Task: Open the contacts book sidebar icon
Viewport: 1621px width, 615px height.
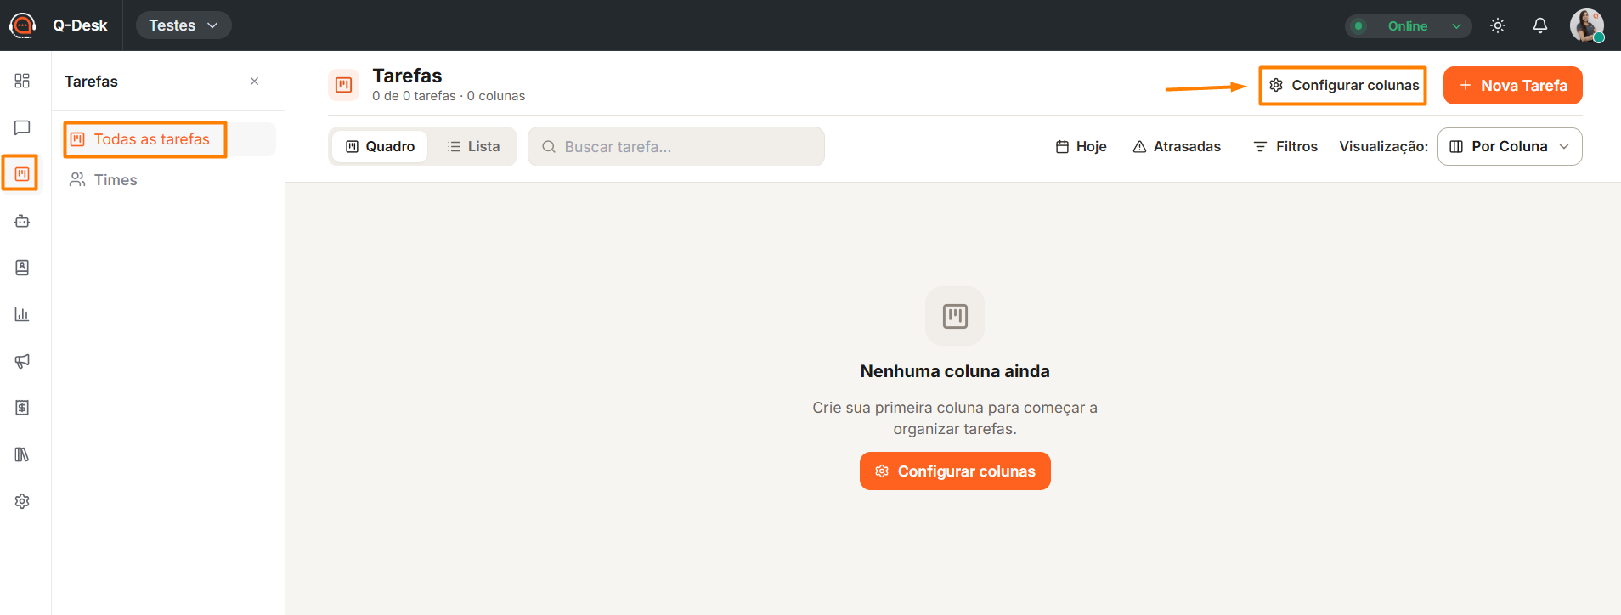Action: click(22, 268)
